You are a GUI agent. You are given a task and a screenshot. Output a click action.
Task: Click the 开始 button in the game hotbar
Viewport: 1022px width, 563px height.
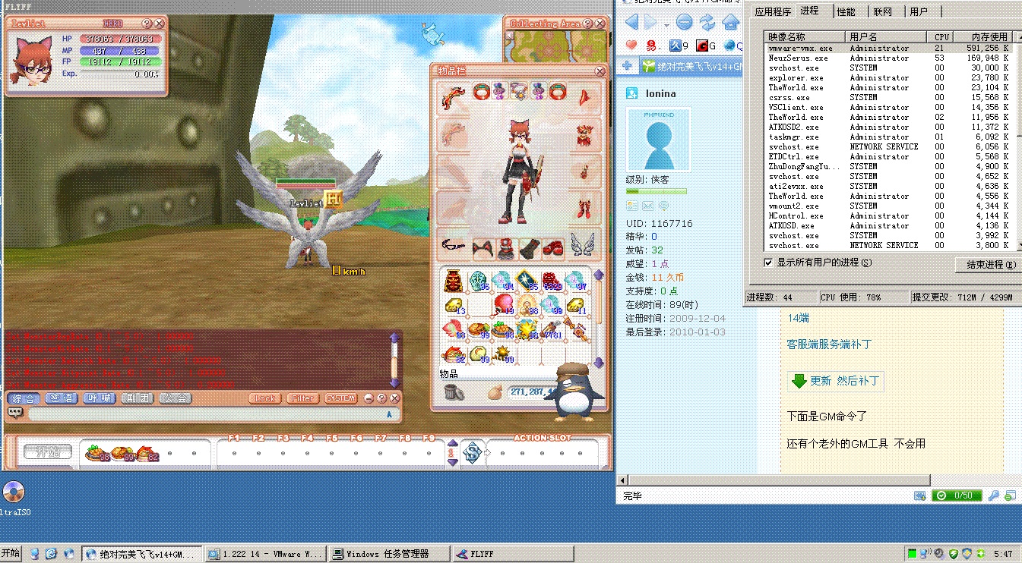pos(46,453)
